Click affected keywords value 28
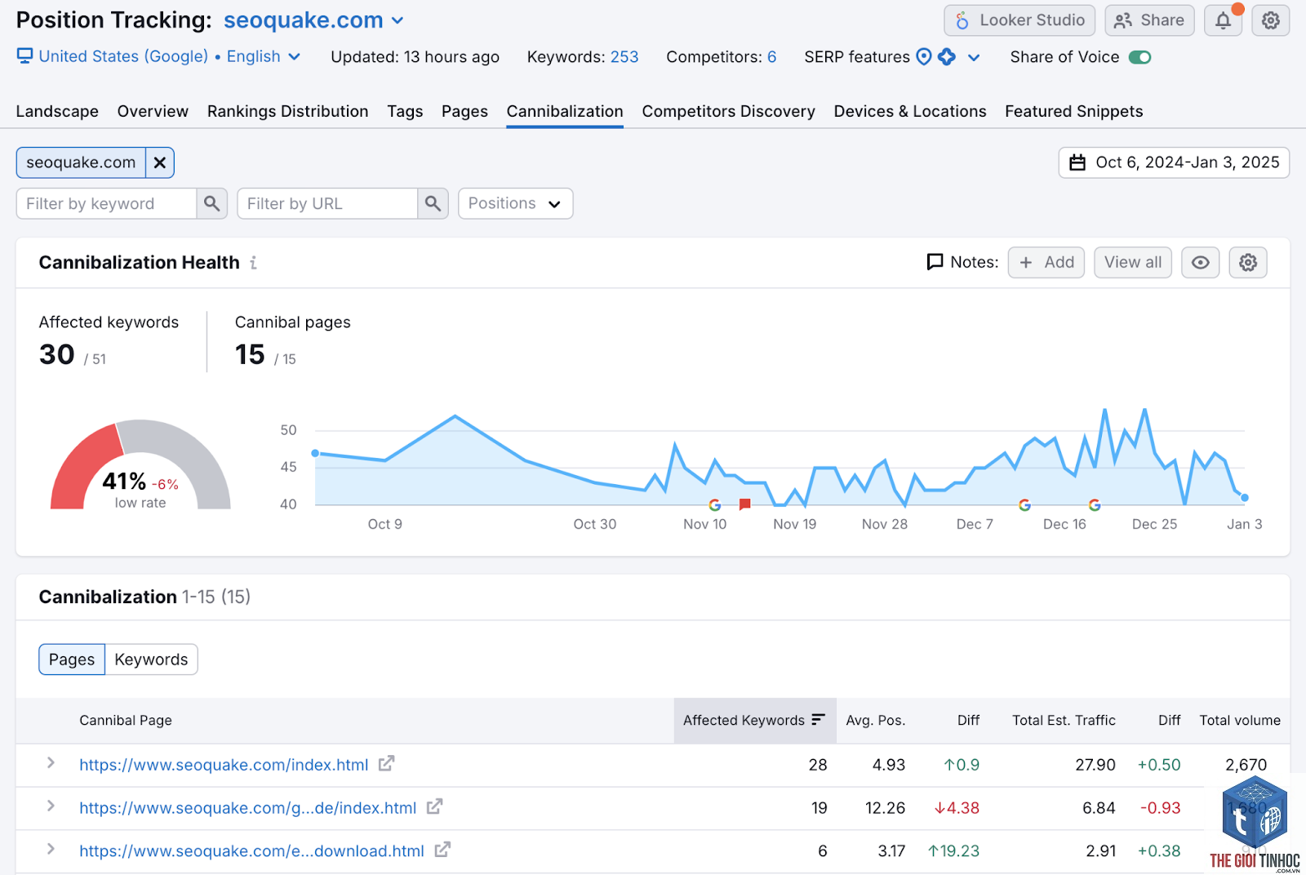 click(818, 765)
